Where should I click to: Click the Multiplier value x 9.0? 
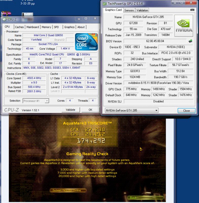(34, 82)
